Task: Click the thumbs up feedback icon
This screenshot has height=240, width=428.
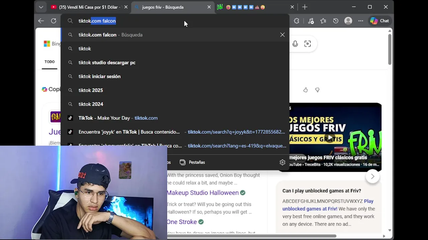Action: click(305, 90)
